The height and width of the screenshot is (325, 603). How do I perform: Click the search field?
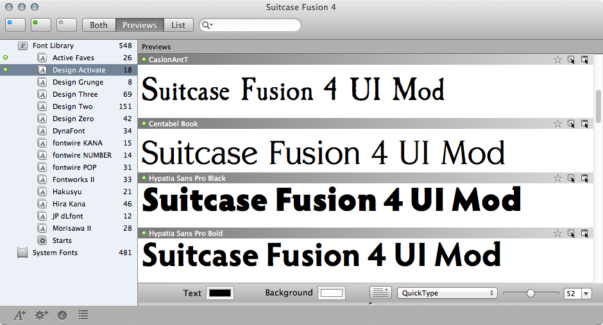coord(250,25)
